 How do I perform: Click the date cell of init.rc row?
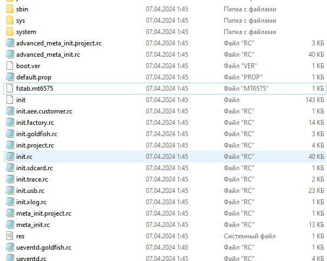167,157
